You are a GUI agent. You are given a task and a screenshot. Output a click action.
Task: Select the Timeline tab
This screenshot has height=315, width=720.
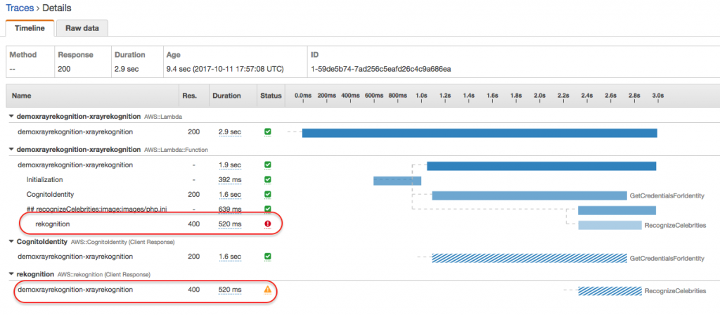click(x=30, y=28)
